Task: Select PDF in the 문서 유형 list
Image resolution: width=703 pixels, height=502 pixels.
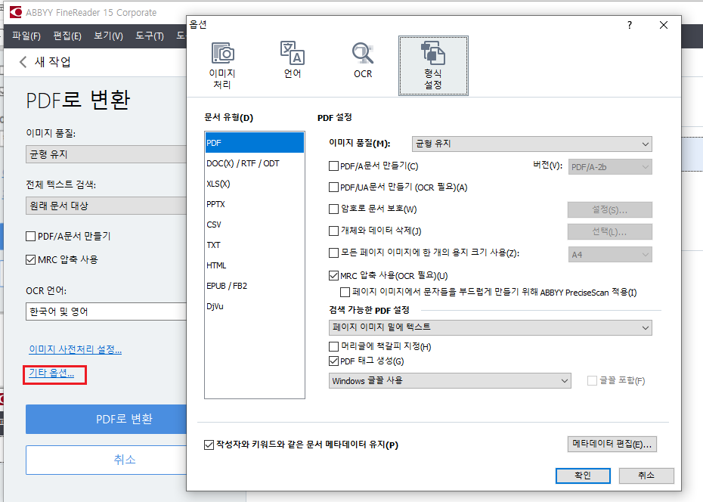Action: pyautogui.click(x=254, y=143)
